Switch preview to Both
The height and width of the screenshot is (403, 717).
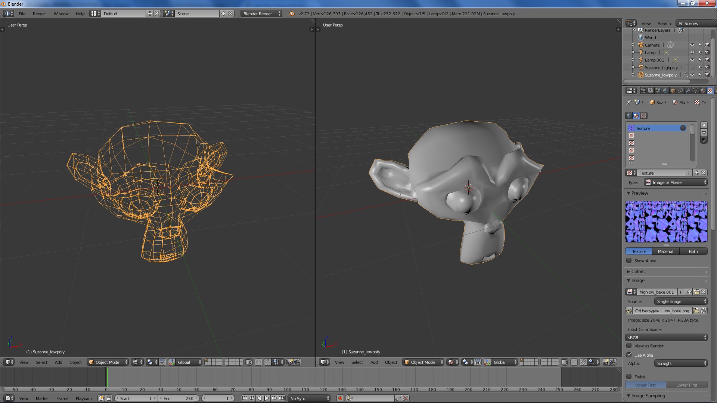pos(693,251)
